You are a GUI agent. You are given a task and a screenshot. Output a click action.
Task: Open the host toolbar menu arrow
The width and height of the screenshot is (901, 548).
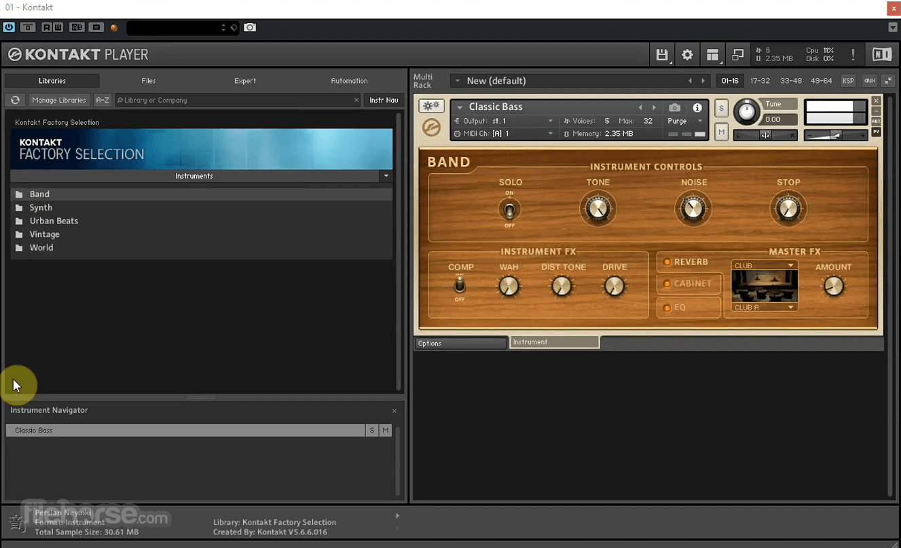point(893,27)
